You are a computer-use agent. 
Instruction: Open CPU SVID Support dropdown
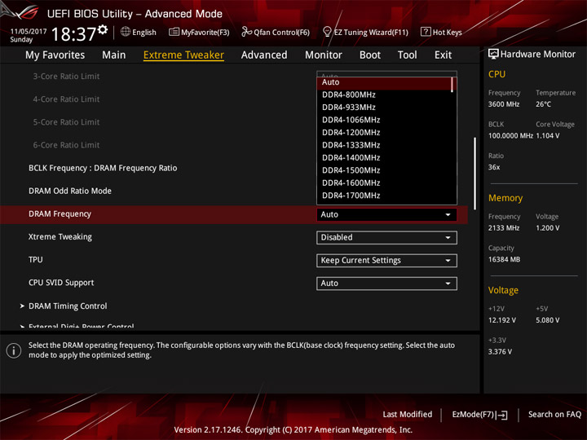coord(386,284)
